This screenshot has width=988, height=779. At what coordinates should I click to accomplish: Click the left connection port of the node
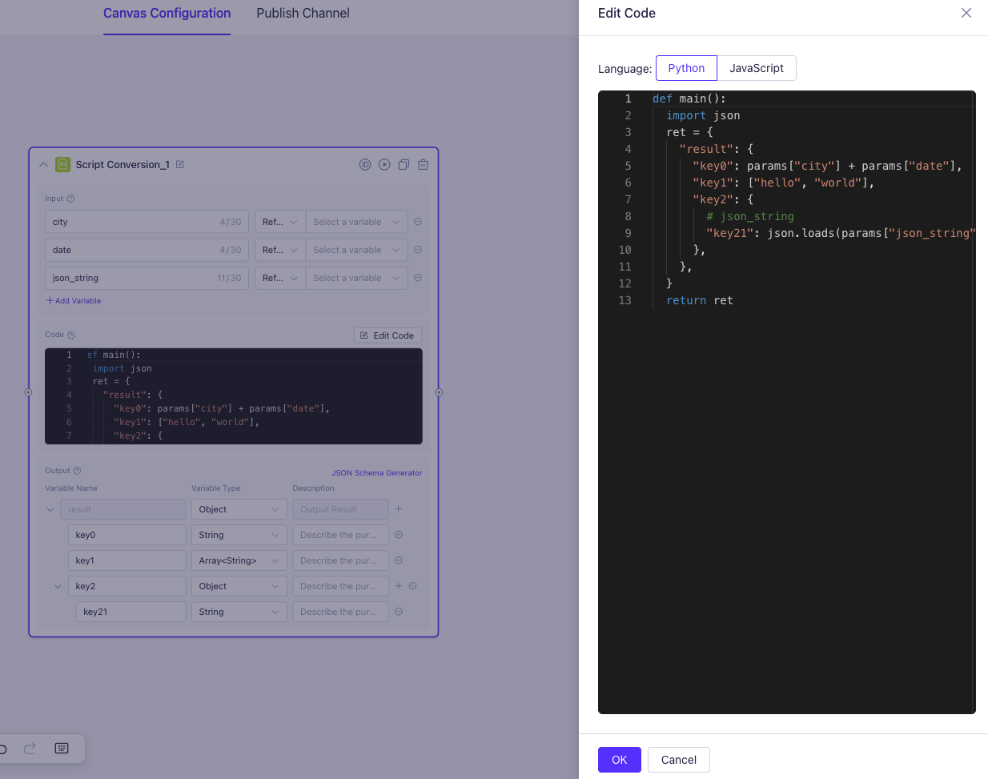point(28,392)
